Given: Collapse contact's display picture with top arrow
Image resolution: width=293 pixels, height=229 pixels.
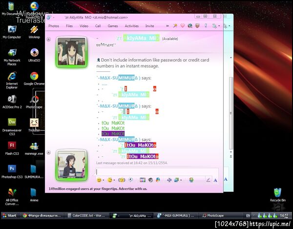Looking at the screenshot, I should point(48,39).
